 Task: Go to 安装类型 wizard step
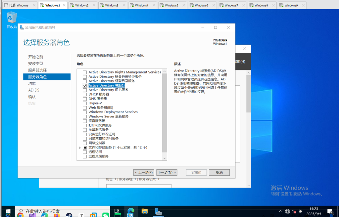coord(35,64)
